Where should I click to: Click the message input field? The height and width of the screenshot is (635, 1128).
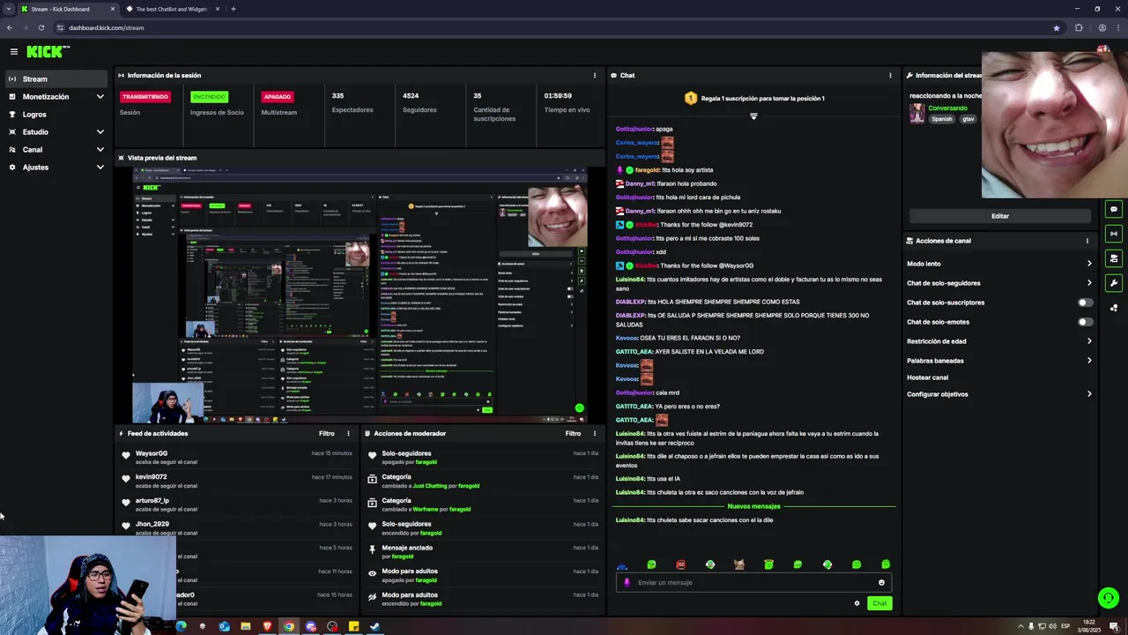(753, 582)
